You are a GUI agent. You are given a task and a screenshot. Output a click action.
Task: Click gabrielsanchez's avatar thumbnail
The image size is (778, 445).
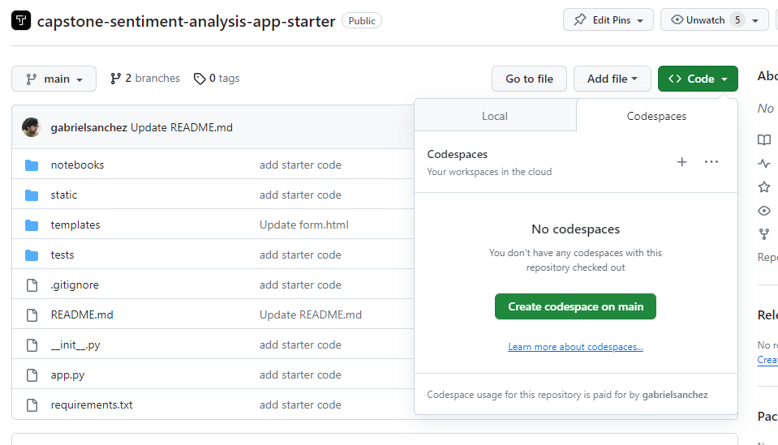click(x=32, y=127)
